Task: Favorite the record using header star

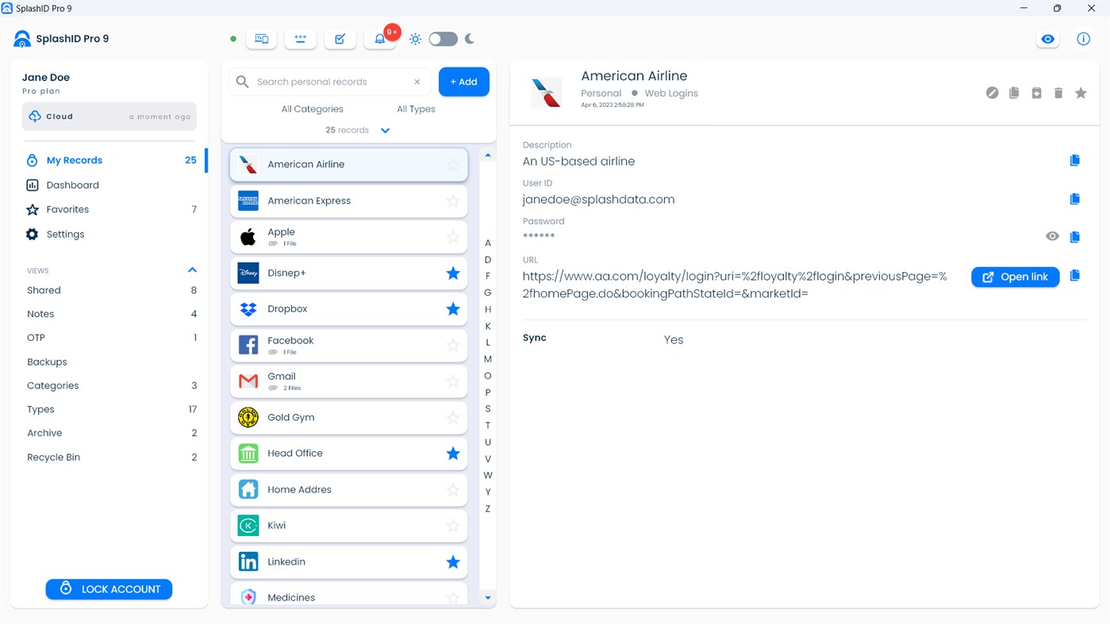Action: (x=1081, y=93)
